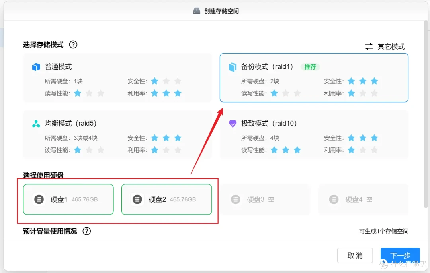Click the purple diamond icon of 极致模式
Viewport: 430px width, 273px height.
pyautogui.click(x=233, y=124)
